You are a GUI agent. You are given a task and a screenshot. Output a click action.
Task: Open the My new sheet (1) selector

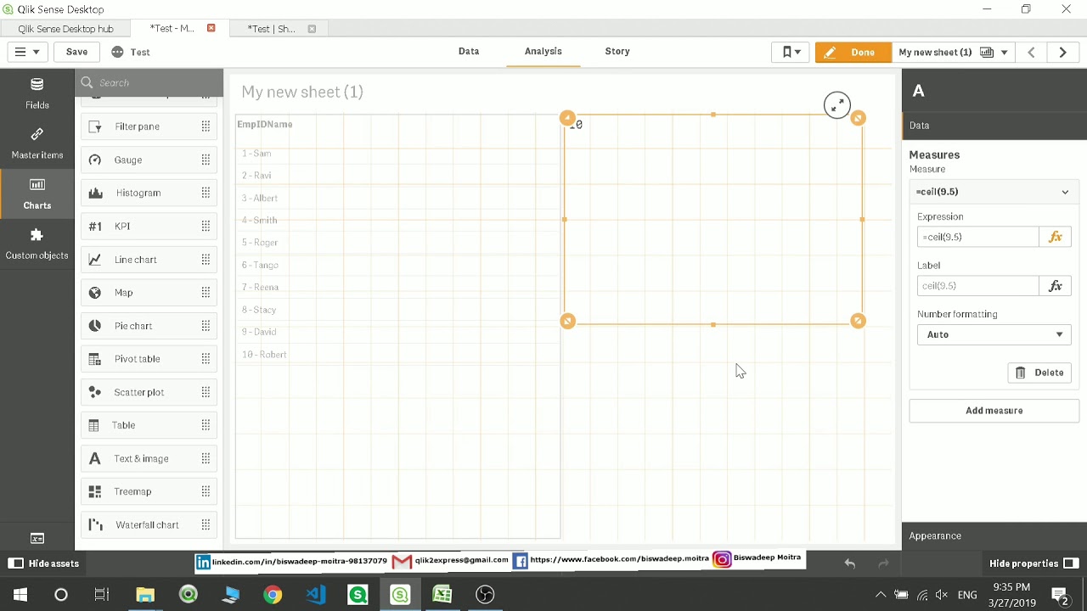point(953,52)
